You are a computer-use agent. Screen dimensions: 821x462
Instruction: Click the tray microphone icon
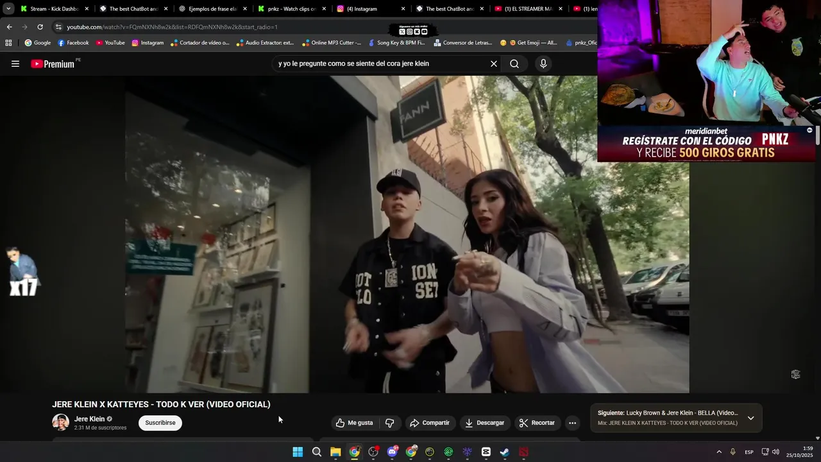733,452
